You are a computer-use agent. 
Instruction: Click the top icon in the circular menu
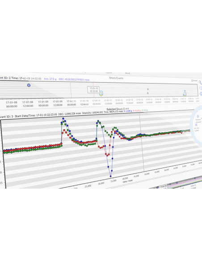point(198,117)
